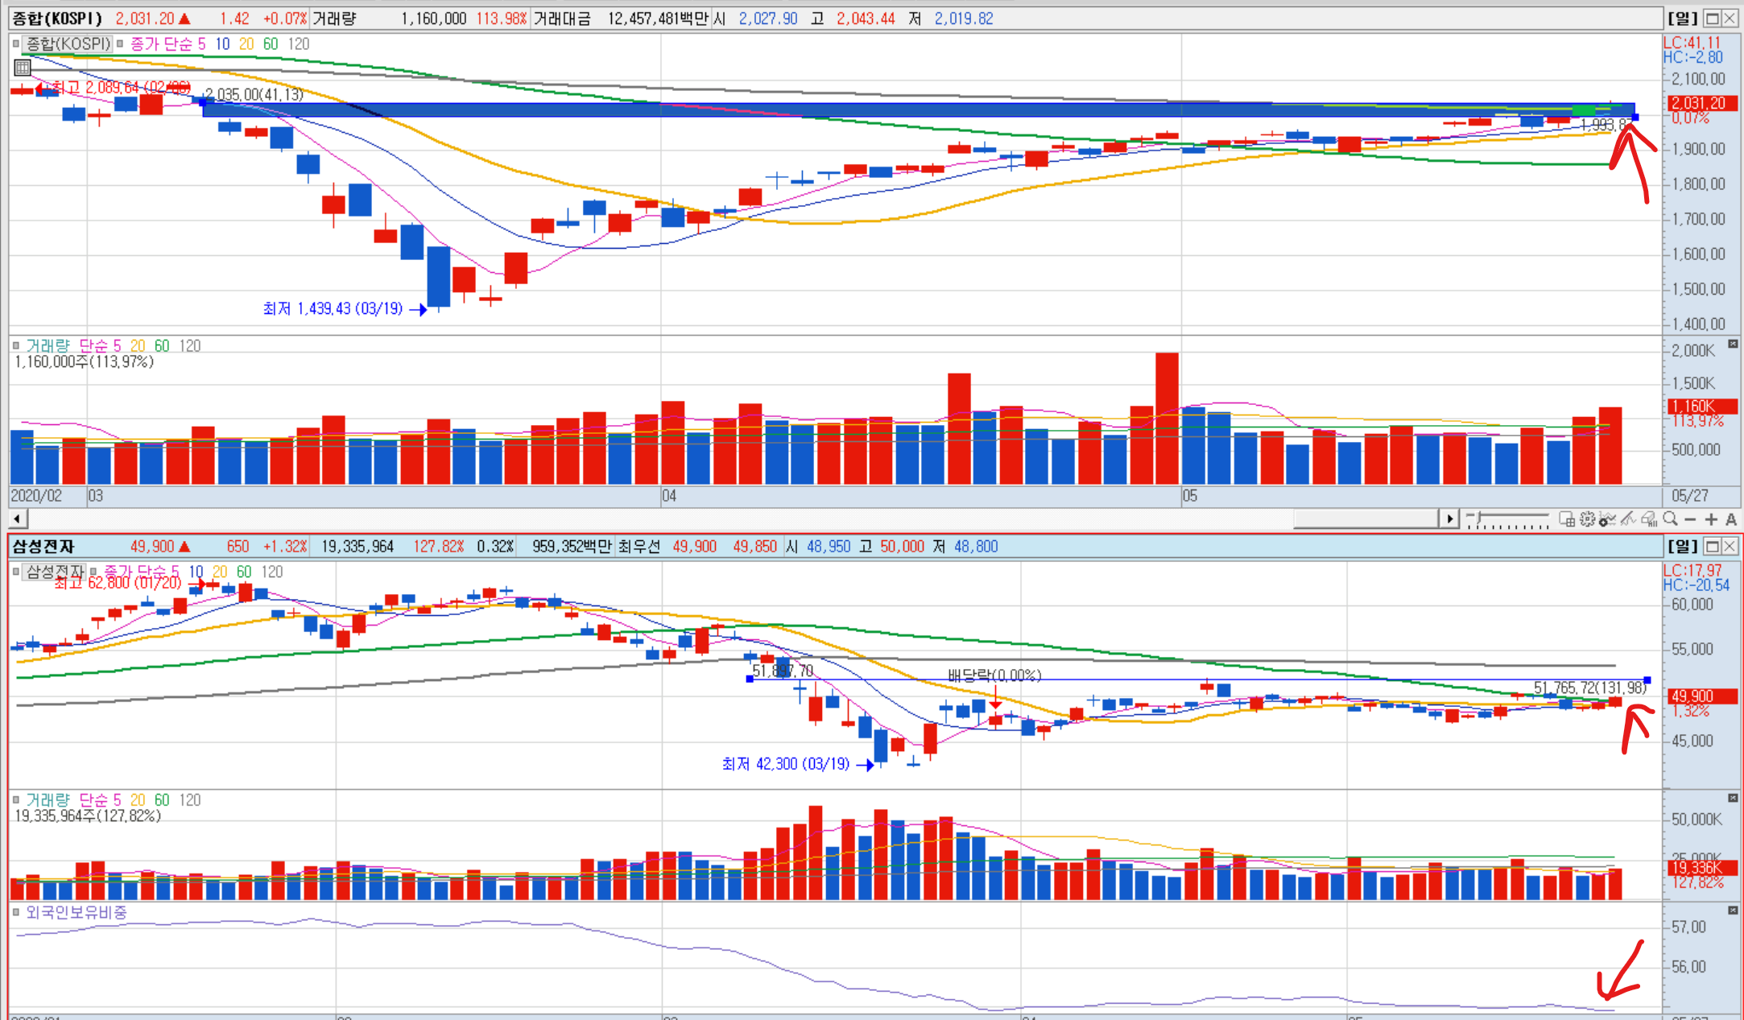Image resolution: width=1744 pixels, height=1020 pixels.
Task: Click the 삼성전자 chart name button
Action: 54,572
